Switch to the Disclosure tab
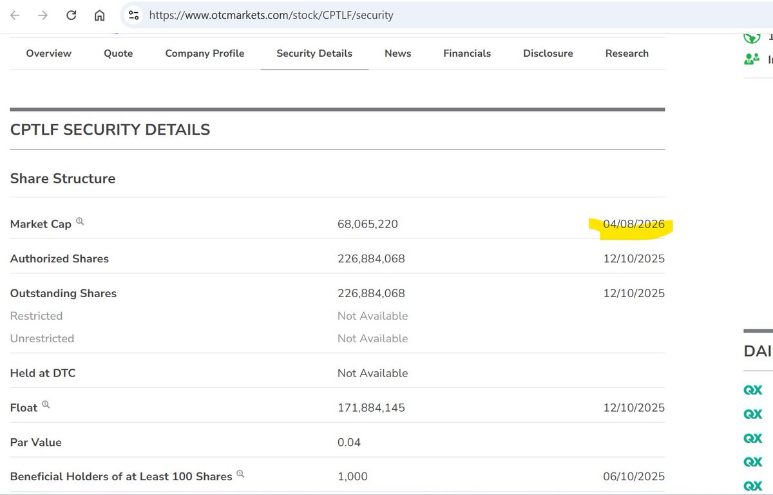Viewport: 773px width, 495px height. 548,53
